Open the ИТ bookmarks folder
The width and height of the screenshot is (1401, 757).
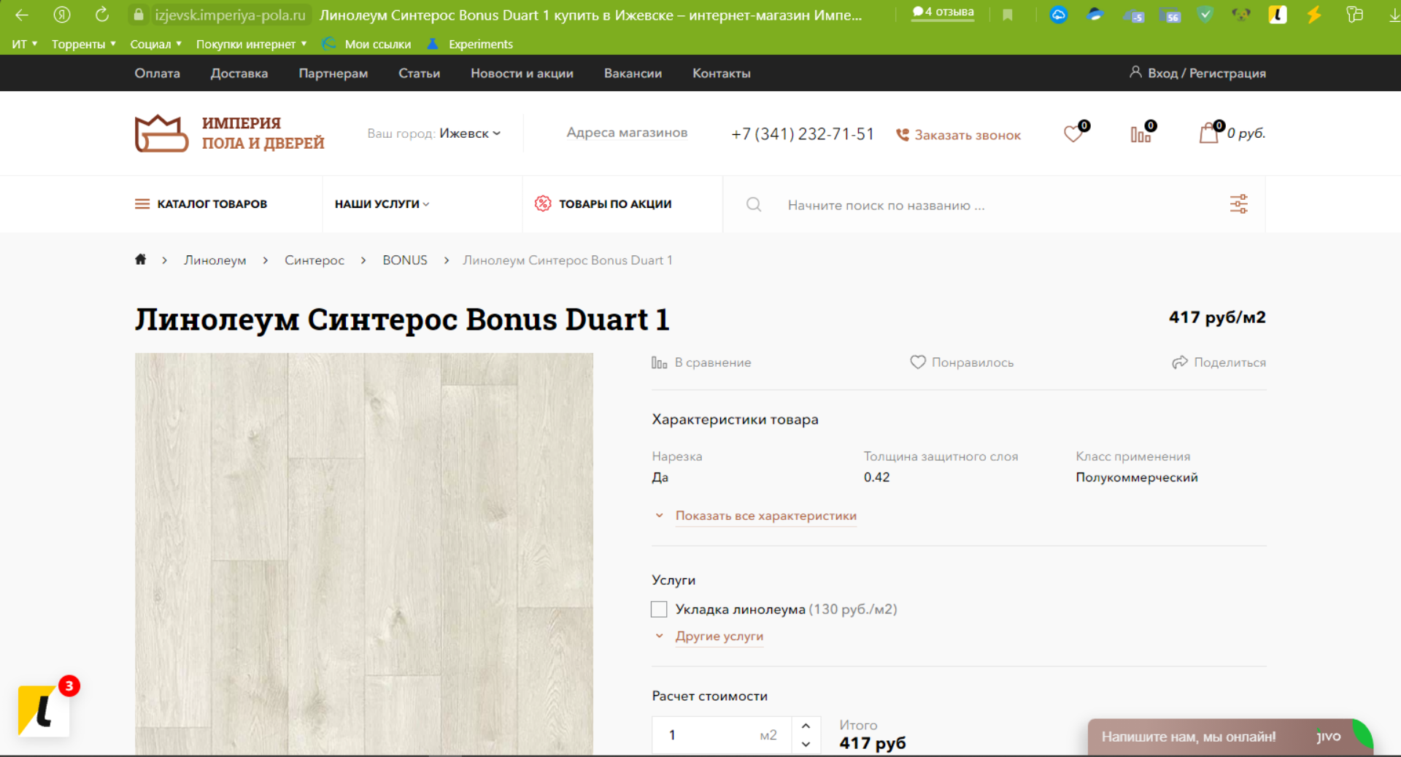[x=24, y=44]
